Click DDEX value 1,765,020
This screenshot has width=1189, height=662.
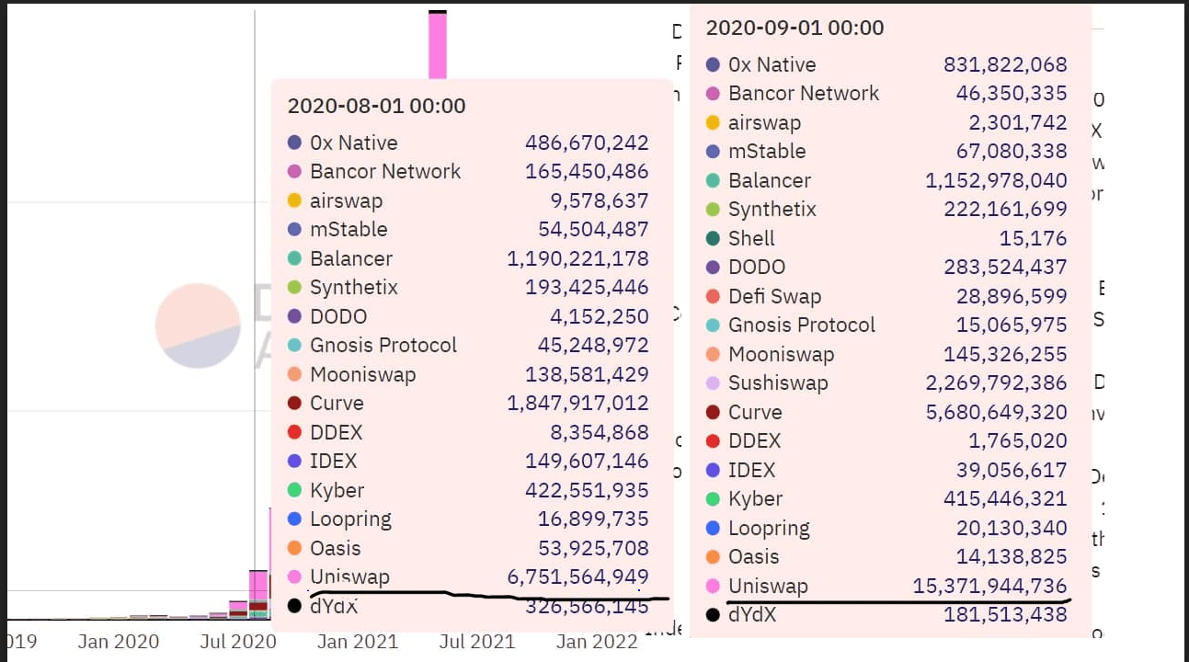1018,441
